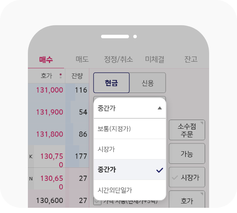The width and height of the screenshot is (237, 213).
Task: Select the checked 중간가 list option
Action: click(130, 170)
